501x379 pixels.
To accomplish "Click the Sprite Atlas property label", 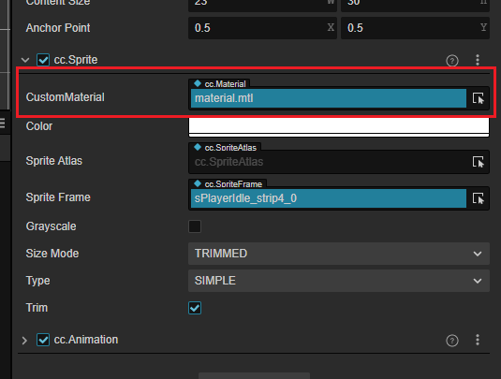I will [54, 161].
